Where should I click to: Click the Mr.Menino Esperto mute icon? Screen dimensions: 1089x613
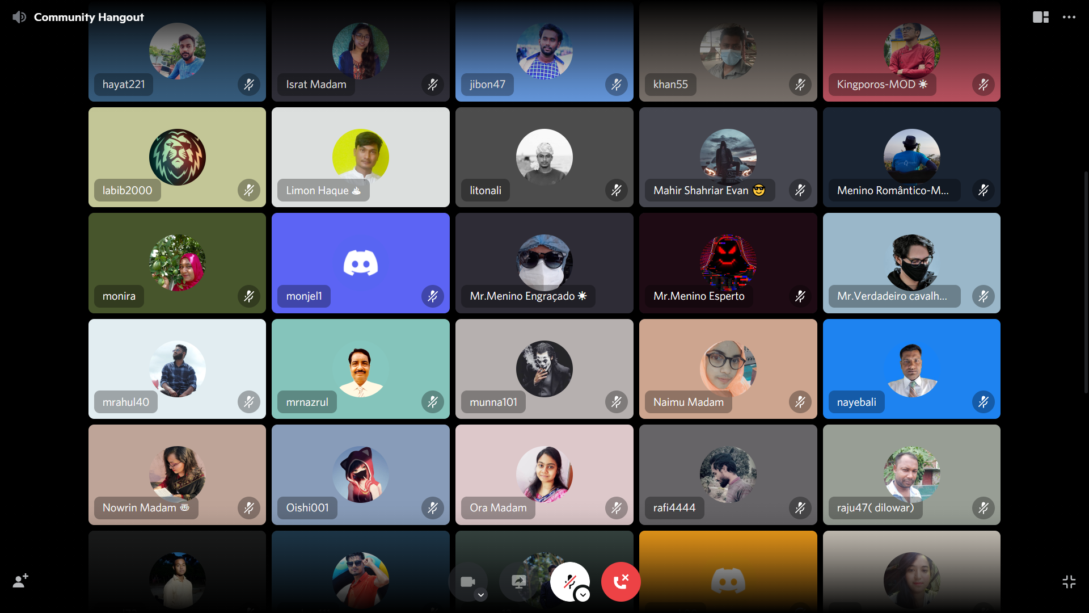(800, 296)
